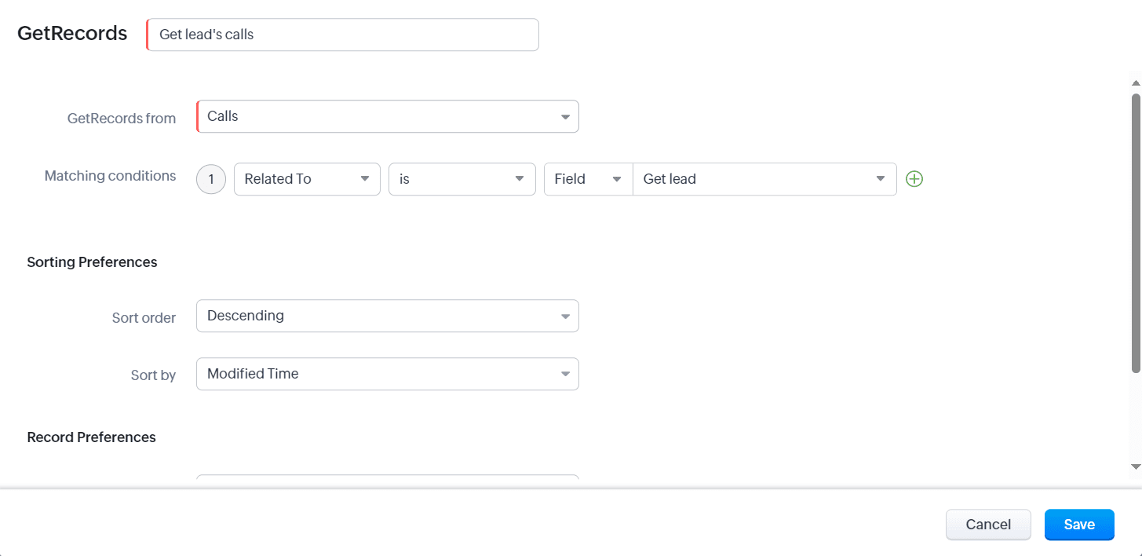Click the Matching conditions label
The width and height of the screenshot is (1142, 556).
coord(110,176)
